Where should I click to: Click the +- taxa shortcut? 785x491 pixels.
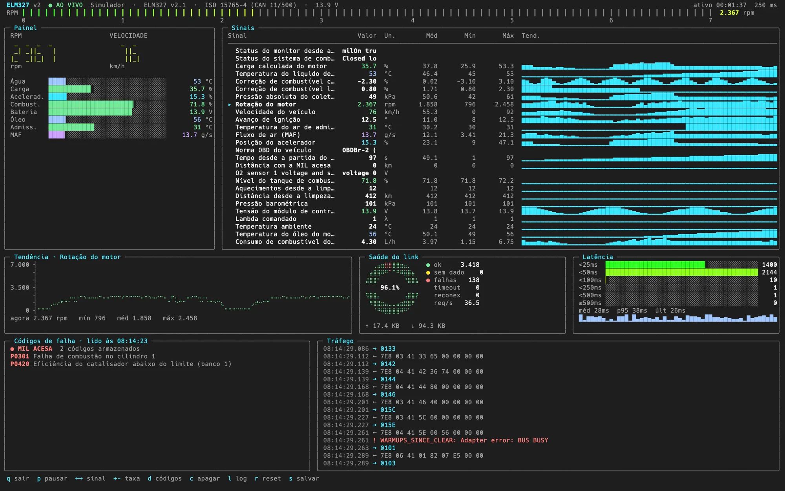126,478
